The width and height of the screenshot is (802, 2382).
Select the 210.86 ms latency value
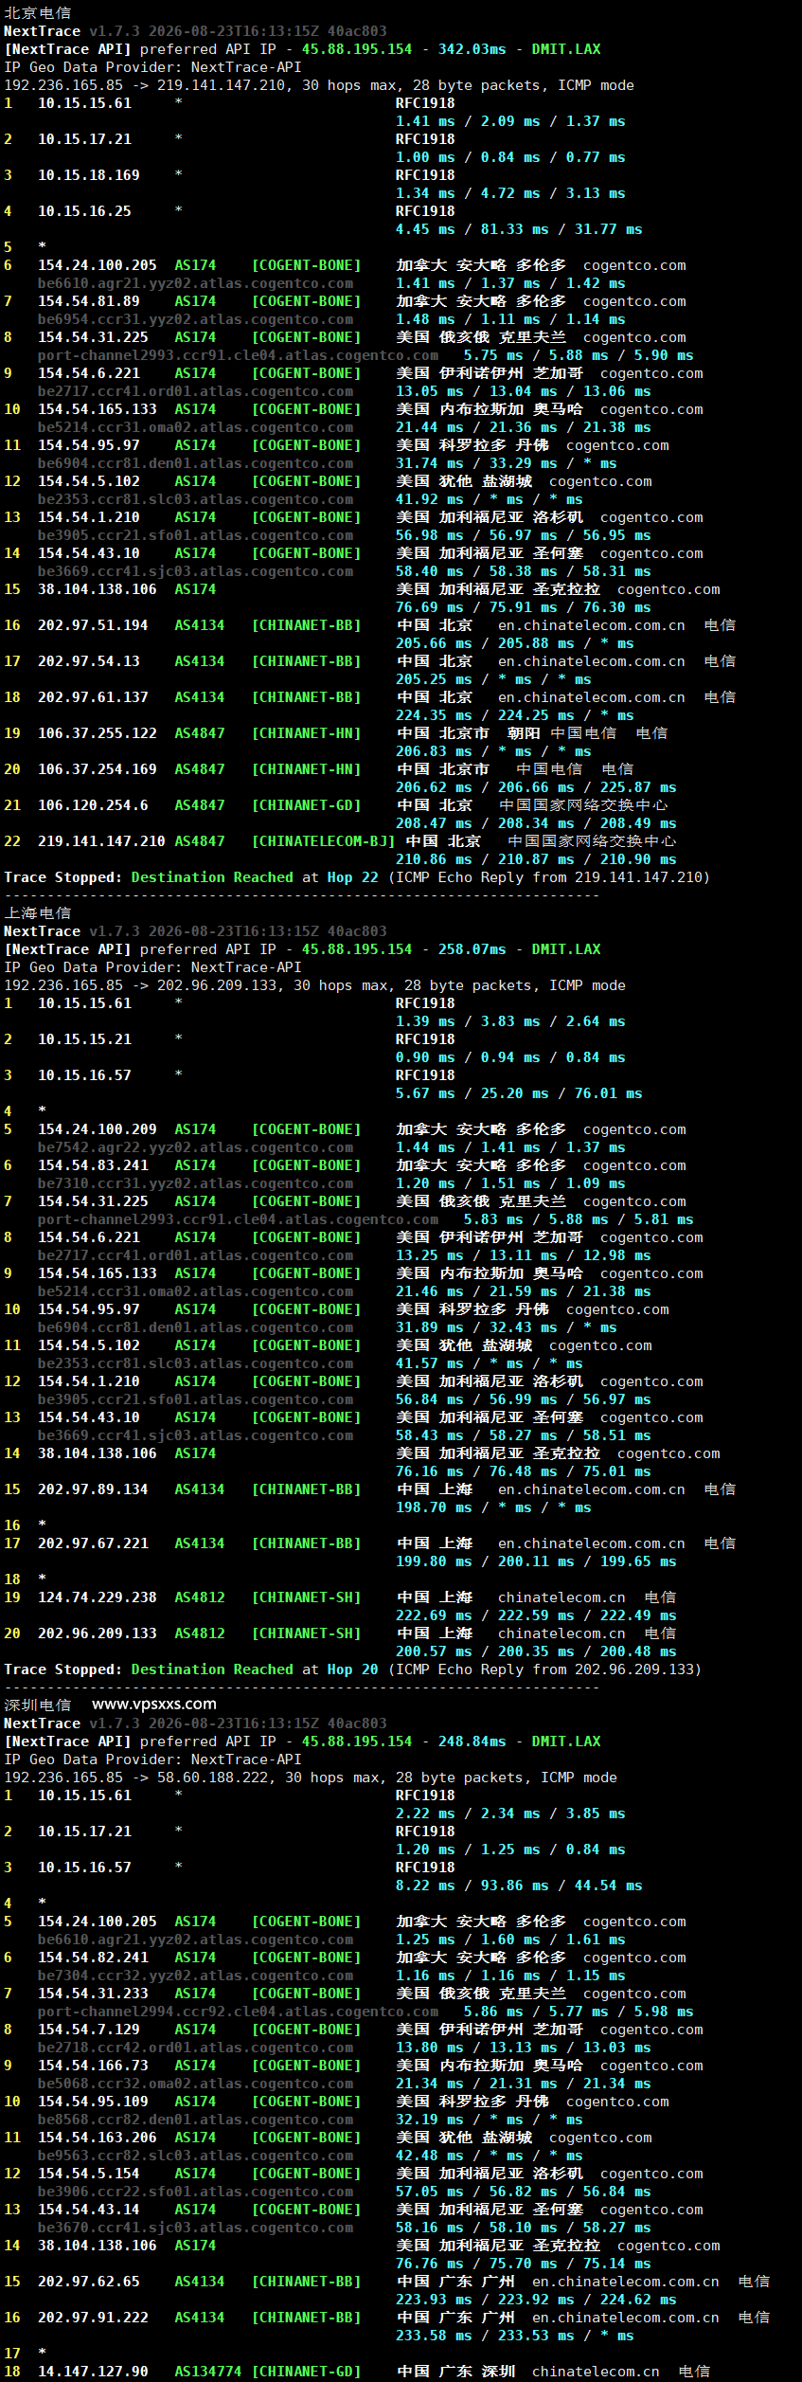tap(434, 859)
